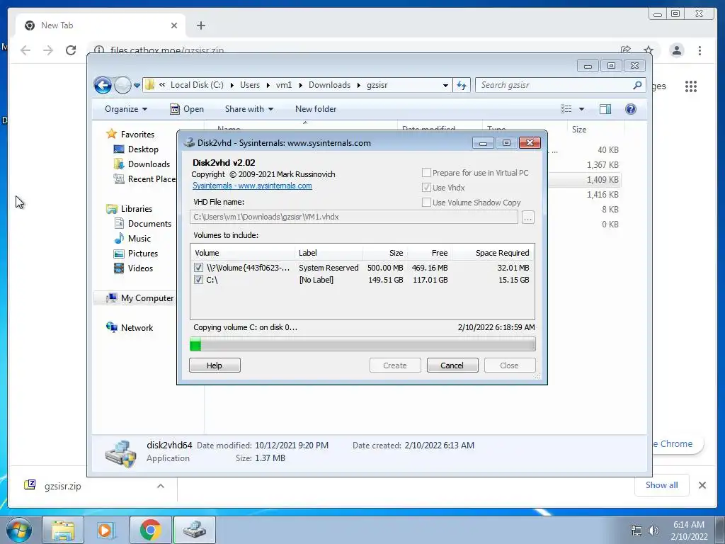Click the Explorer back navigation arrow
The width and height of the screenshot is (725, 544).
tap(103, 85)
